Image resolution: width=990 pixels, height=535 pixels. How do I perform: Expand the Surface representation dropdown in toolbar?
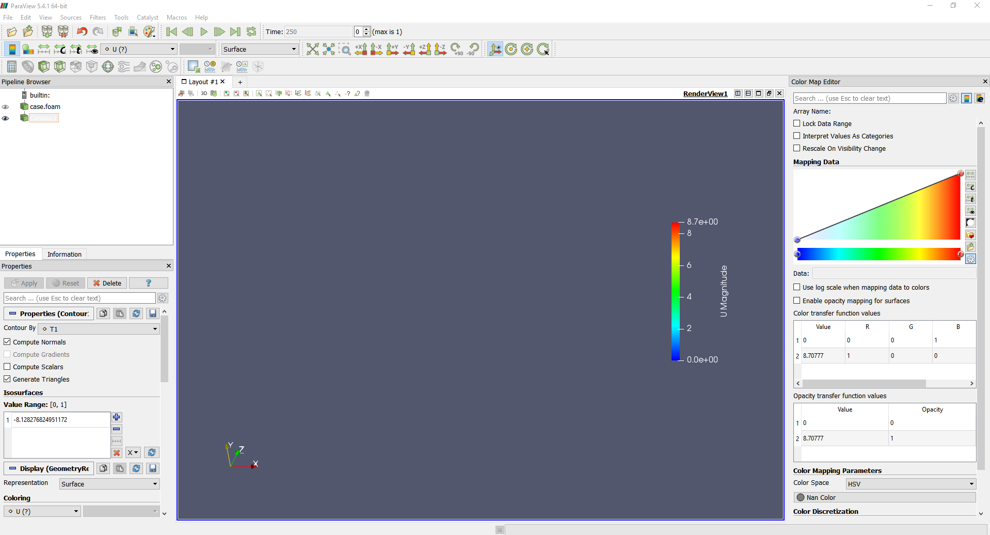click(x=259, y=50)
